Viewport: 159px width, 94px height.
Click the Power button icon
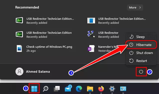coord(141,71)
